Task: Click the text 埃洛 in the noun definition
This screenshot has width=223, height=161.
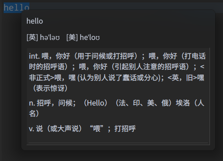Action: (x=183, y=103)
